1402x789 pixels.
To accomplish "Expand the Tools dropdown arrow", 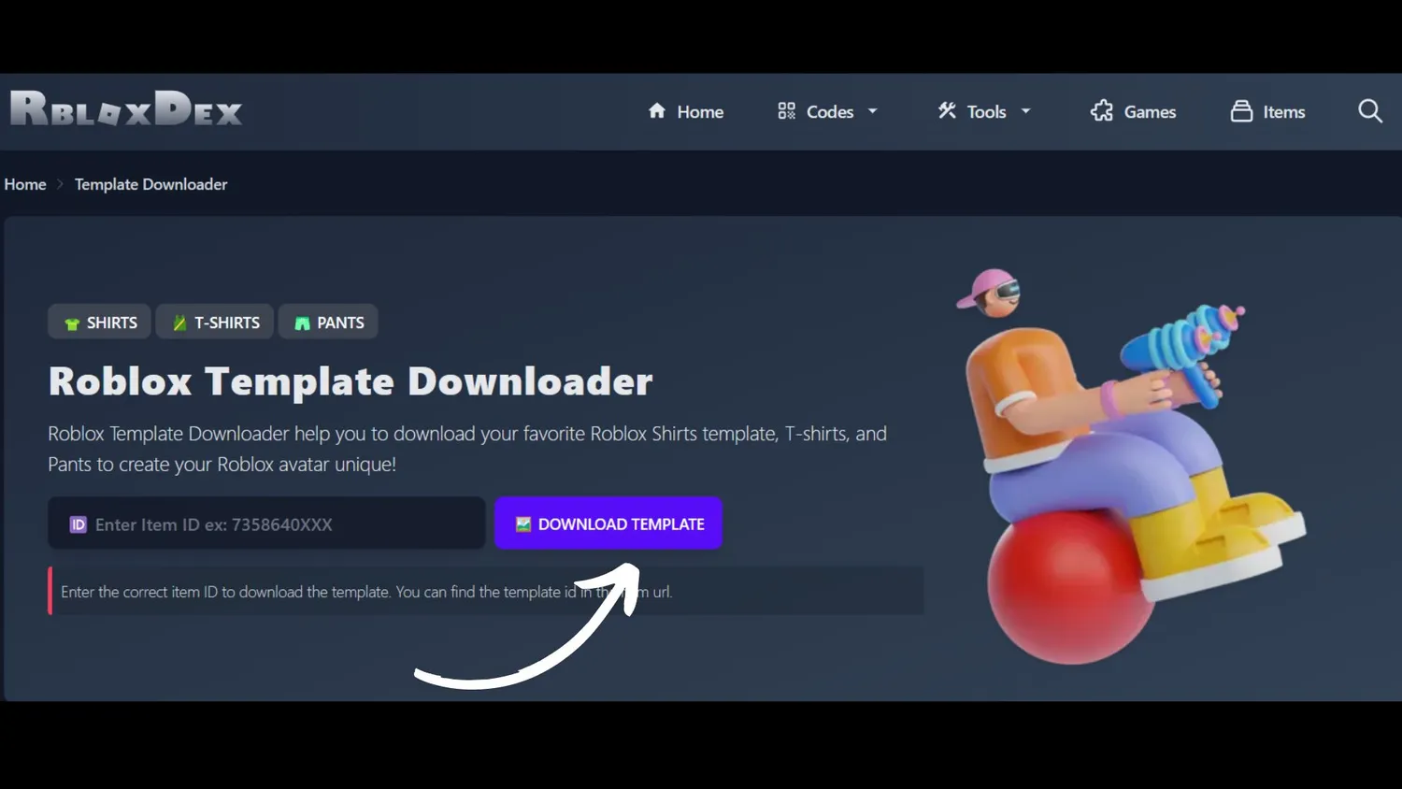I will (1025, 111).
